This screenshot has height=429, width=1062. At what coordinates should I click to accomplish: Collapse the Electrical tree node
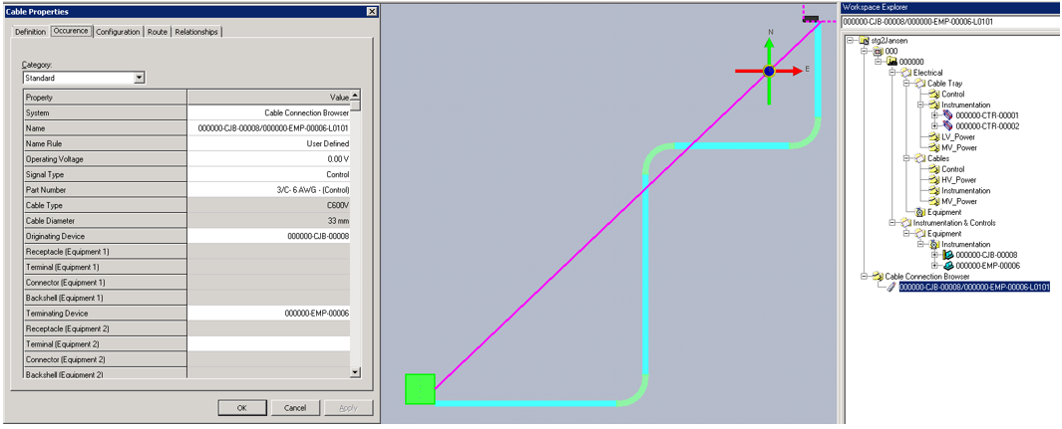pos(892,73)
